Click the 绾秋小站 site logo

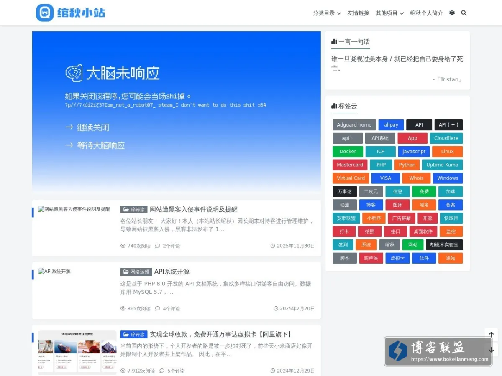point(70,13)
